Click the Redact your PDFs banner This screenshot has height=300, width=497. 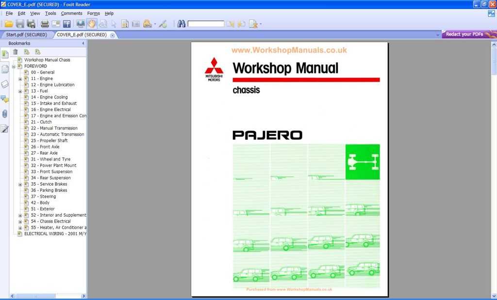point(469,34)
